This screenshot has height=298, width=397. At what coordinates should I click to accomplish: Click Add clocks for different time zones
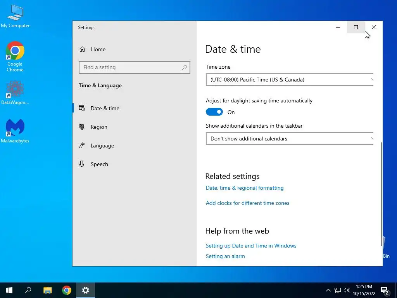pos(247,203)
